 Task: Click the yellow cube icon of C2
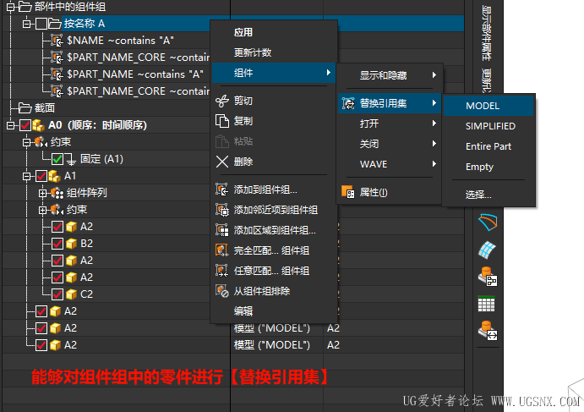coord(71,294)
